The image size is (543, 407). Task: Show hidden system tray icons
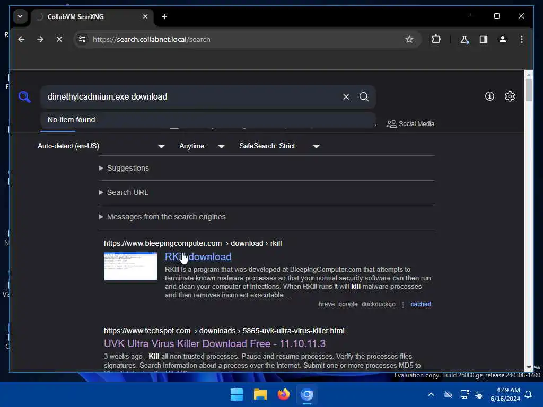tap(431, 394)
